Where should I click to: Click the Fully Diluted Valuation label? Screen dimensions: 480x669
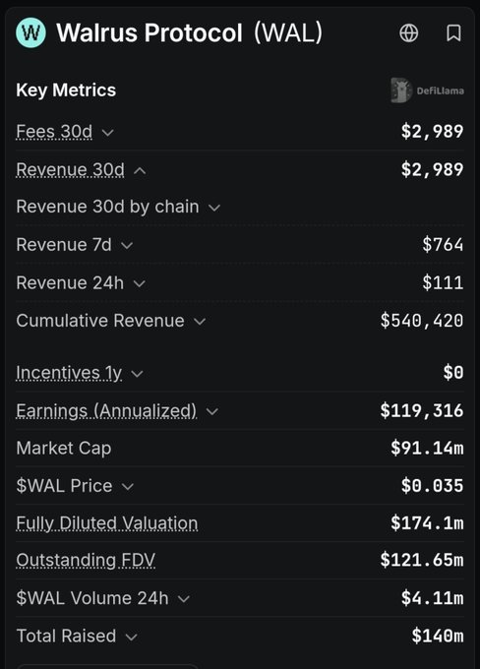click(107, 523)
